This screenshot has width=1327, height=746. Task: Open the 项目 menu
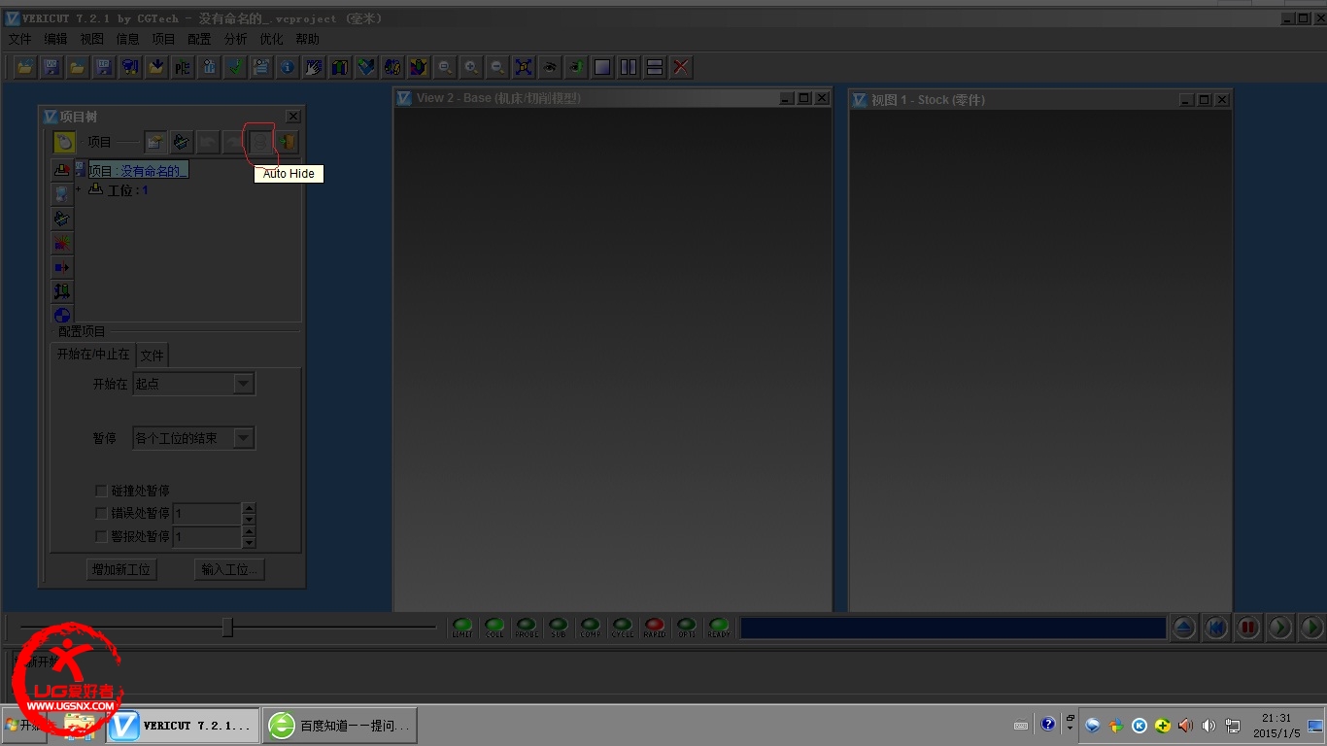tap(163, 39)
